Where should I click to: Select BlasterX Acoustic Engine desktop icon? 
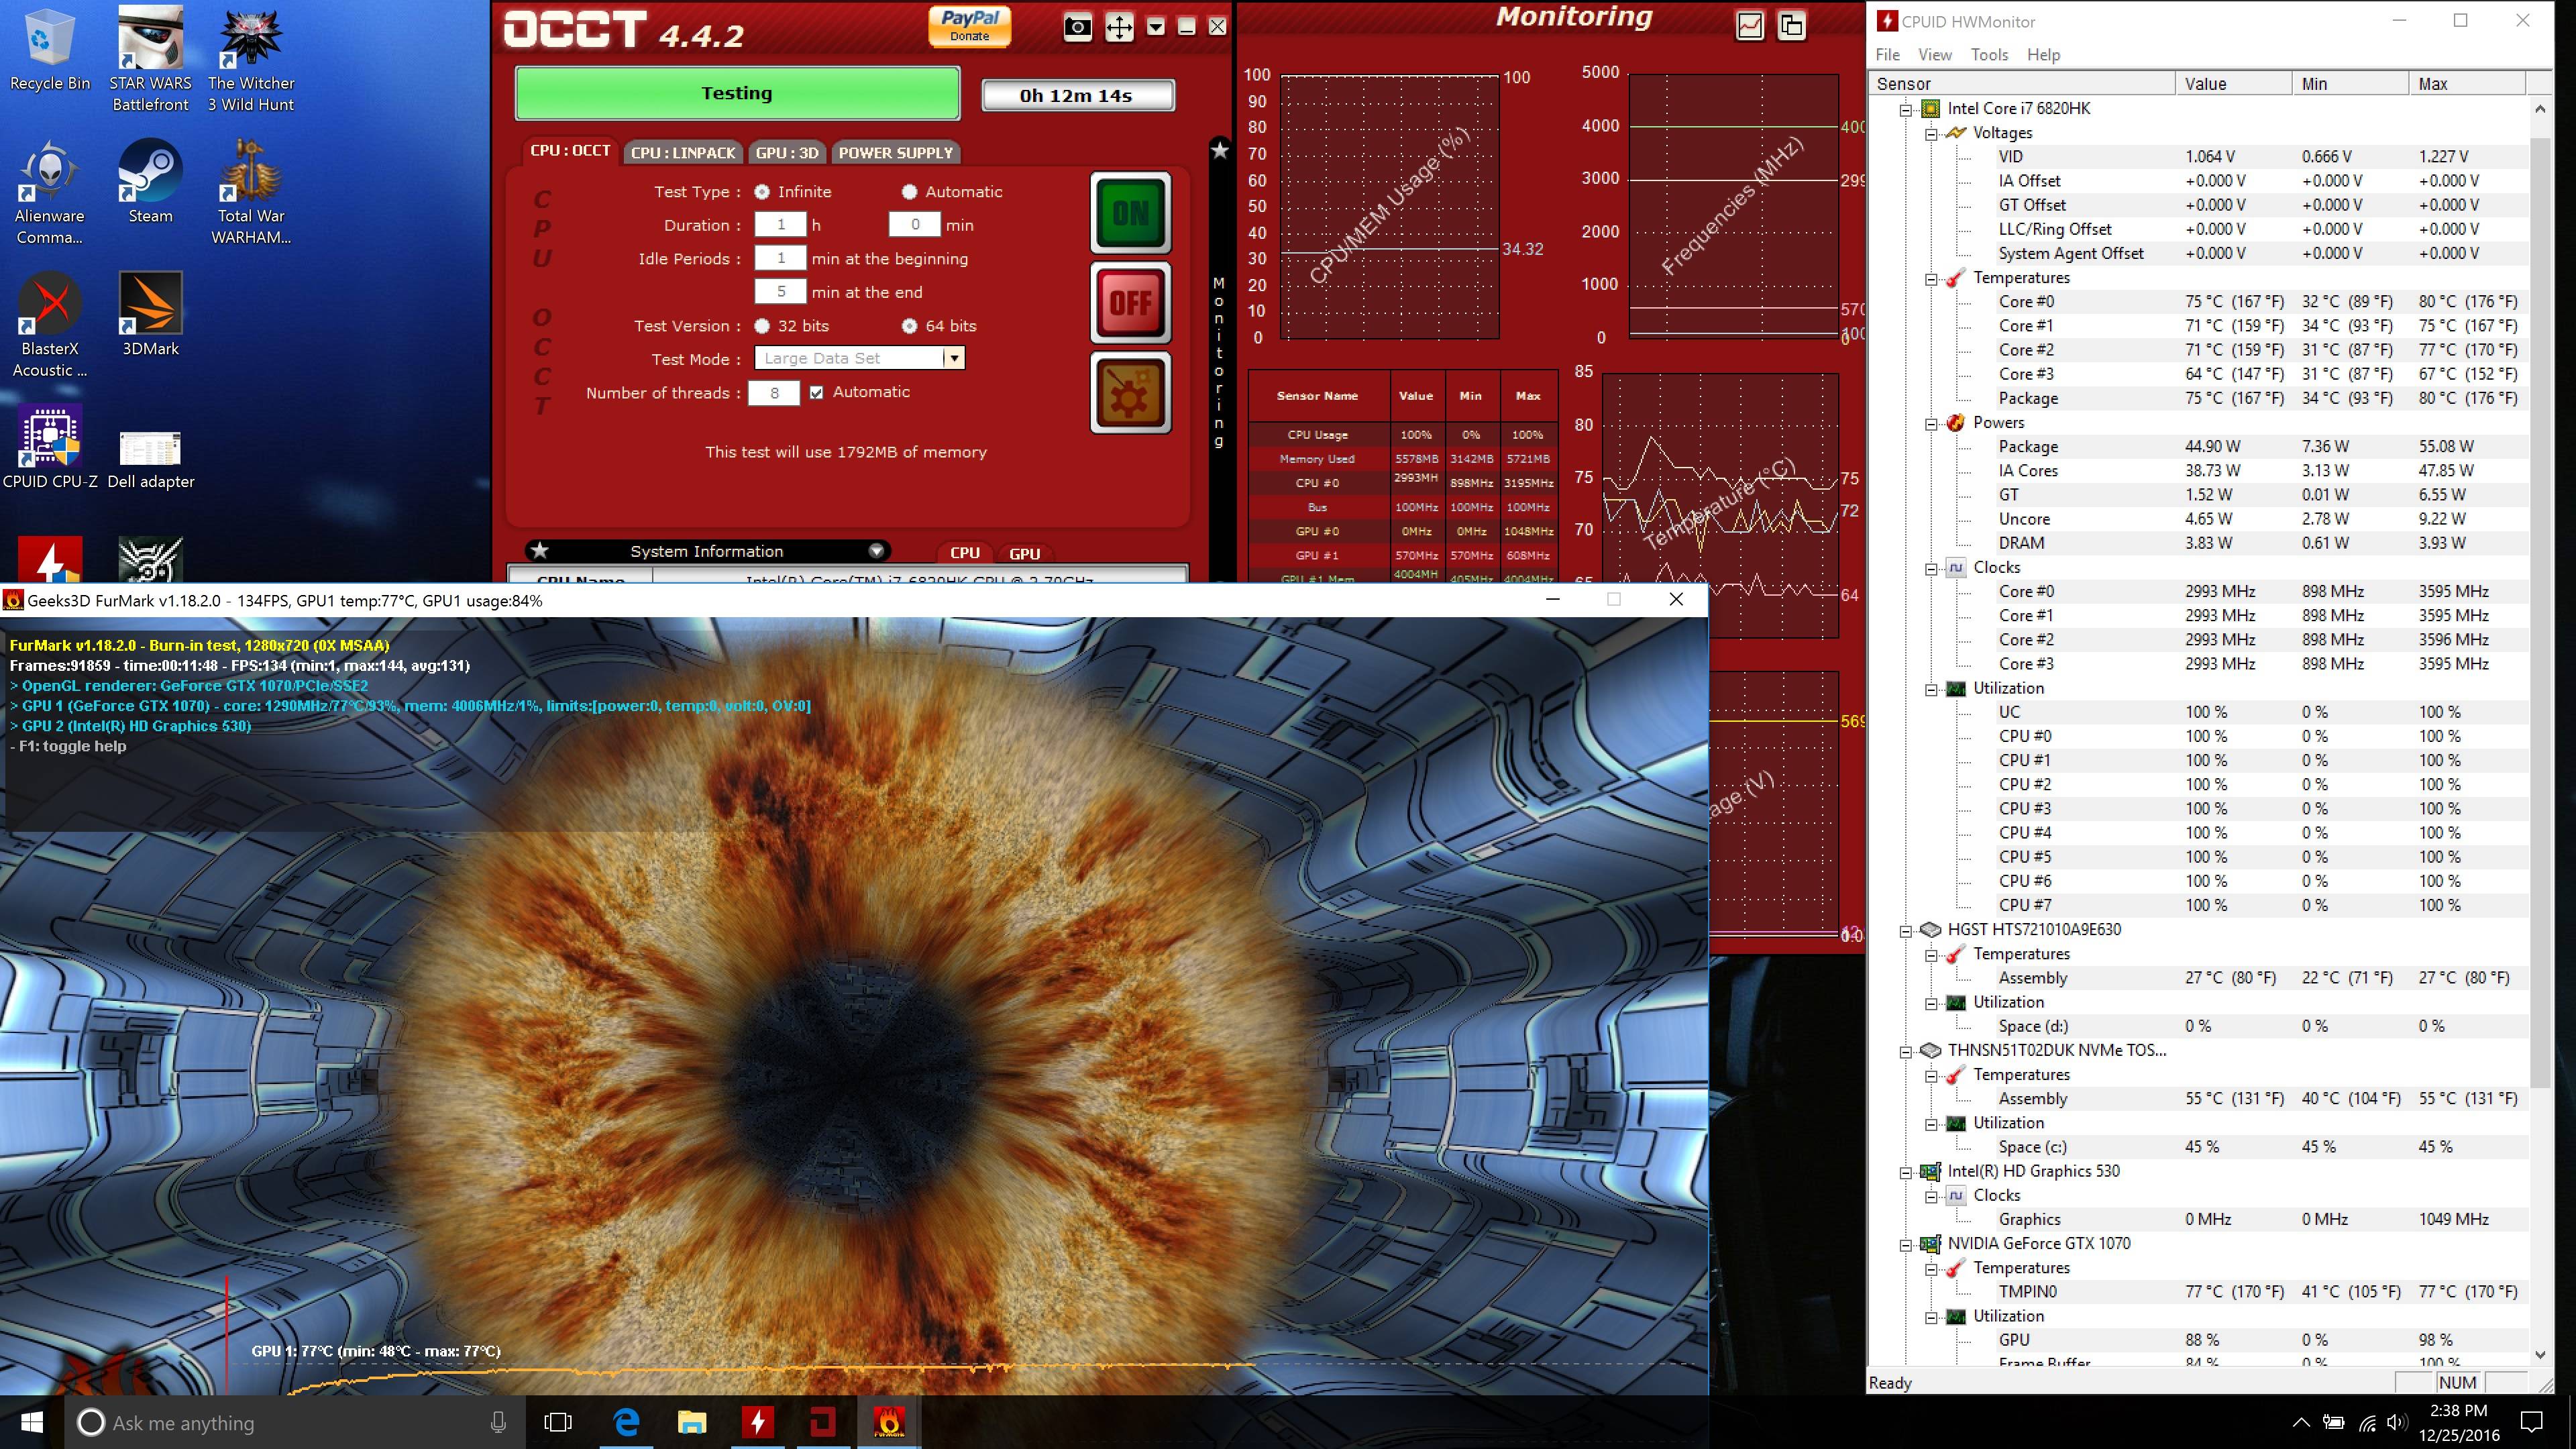pyautogui.click(x=50, y=325)
